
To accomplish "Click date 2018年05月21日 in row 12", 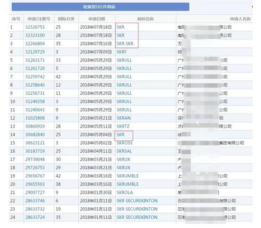I will click(x=96, y=118).
